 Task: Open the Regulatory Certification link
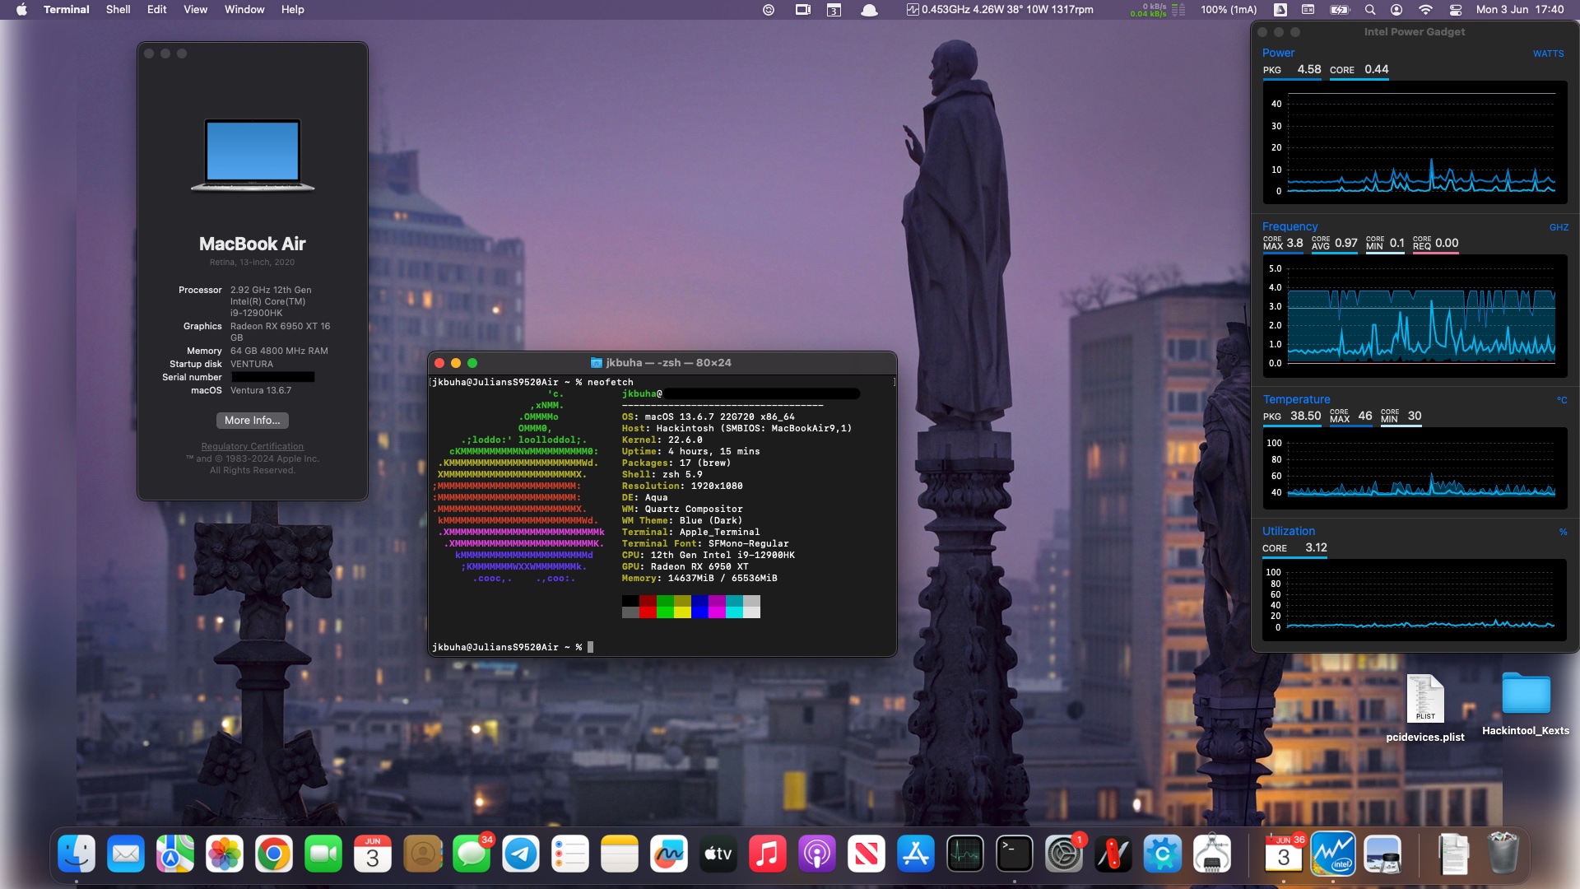click(x=252, y=446)
